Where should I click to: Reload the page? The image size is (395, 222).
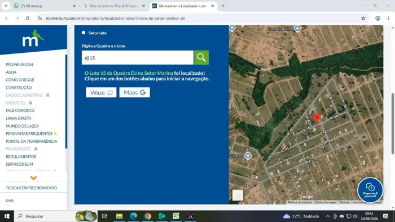point(28,18)
